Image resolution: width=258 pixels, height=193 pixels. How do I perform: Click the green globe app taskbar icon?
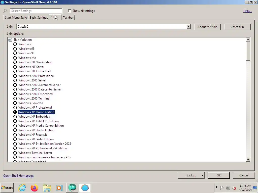tap(72, 187)
